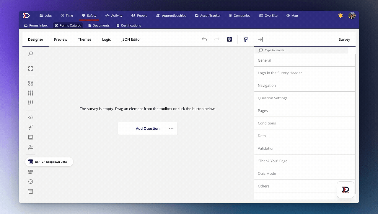Open survey settings sliders icon
This screenshot has height=214, width=378.
[x=246, y=39]
